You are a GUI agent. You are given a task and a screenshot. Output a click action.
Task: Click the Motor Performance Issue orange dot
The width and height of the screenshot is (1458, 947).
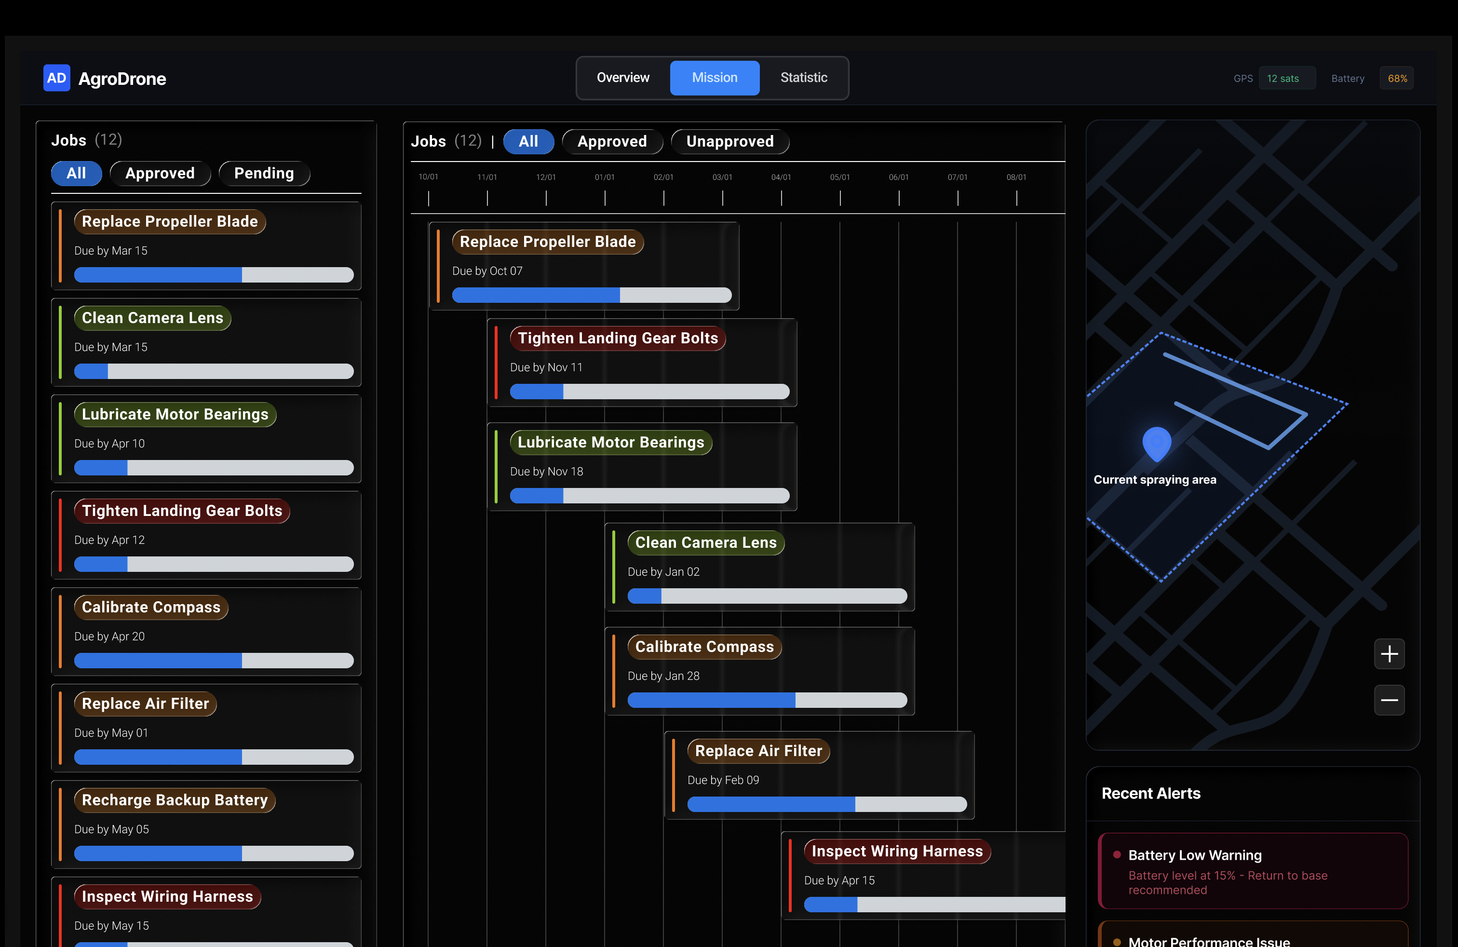1117,942
